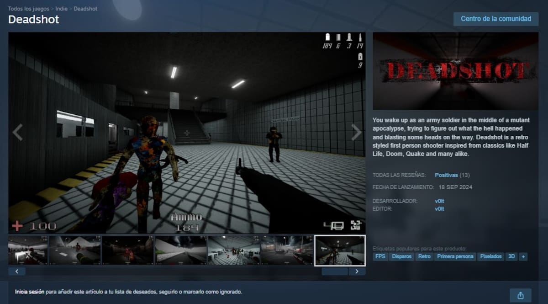
Task: Click Inicia sesión link
Action: [30, 292]
